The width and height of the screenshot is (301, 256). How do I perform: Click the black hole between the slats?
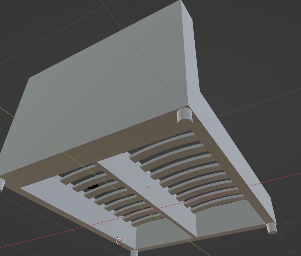click(93, 187)
